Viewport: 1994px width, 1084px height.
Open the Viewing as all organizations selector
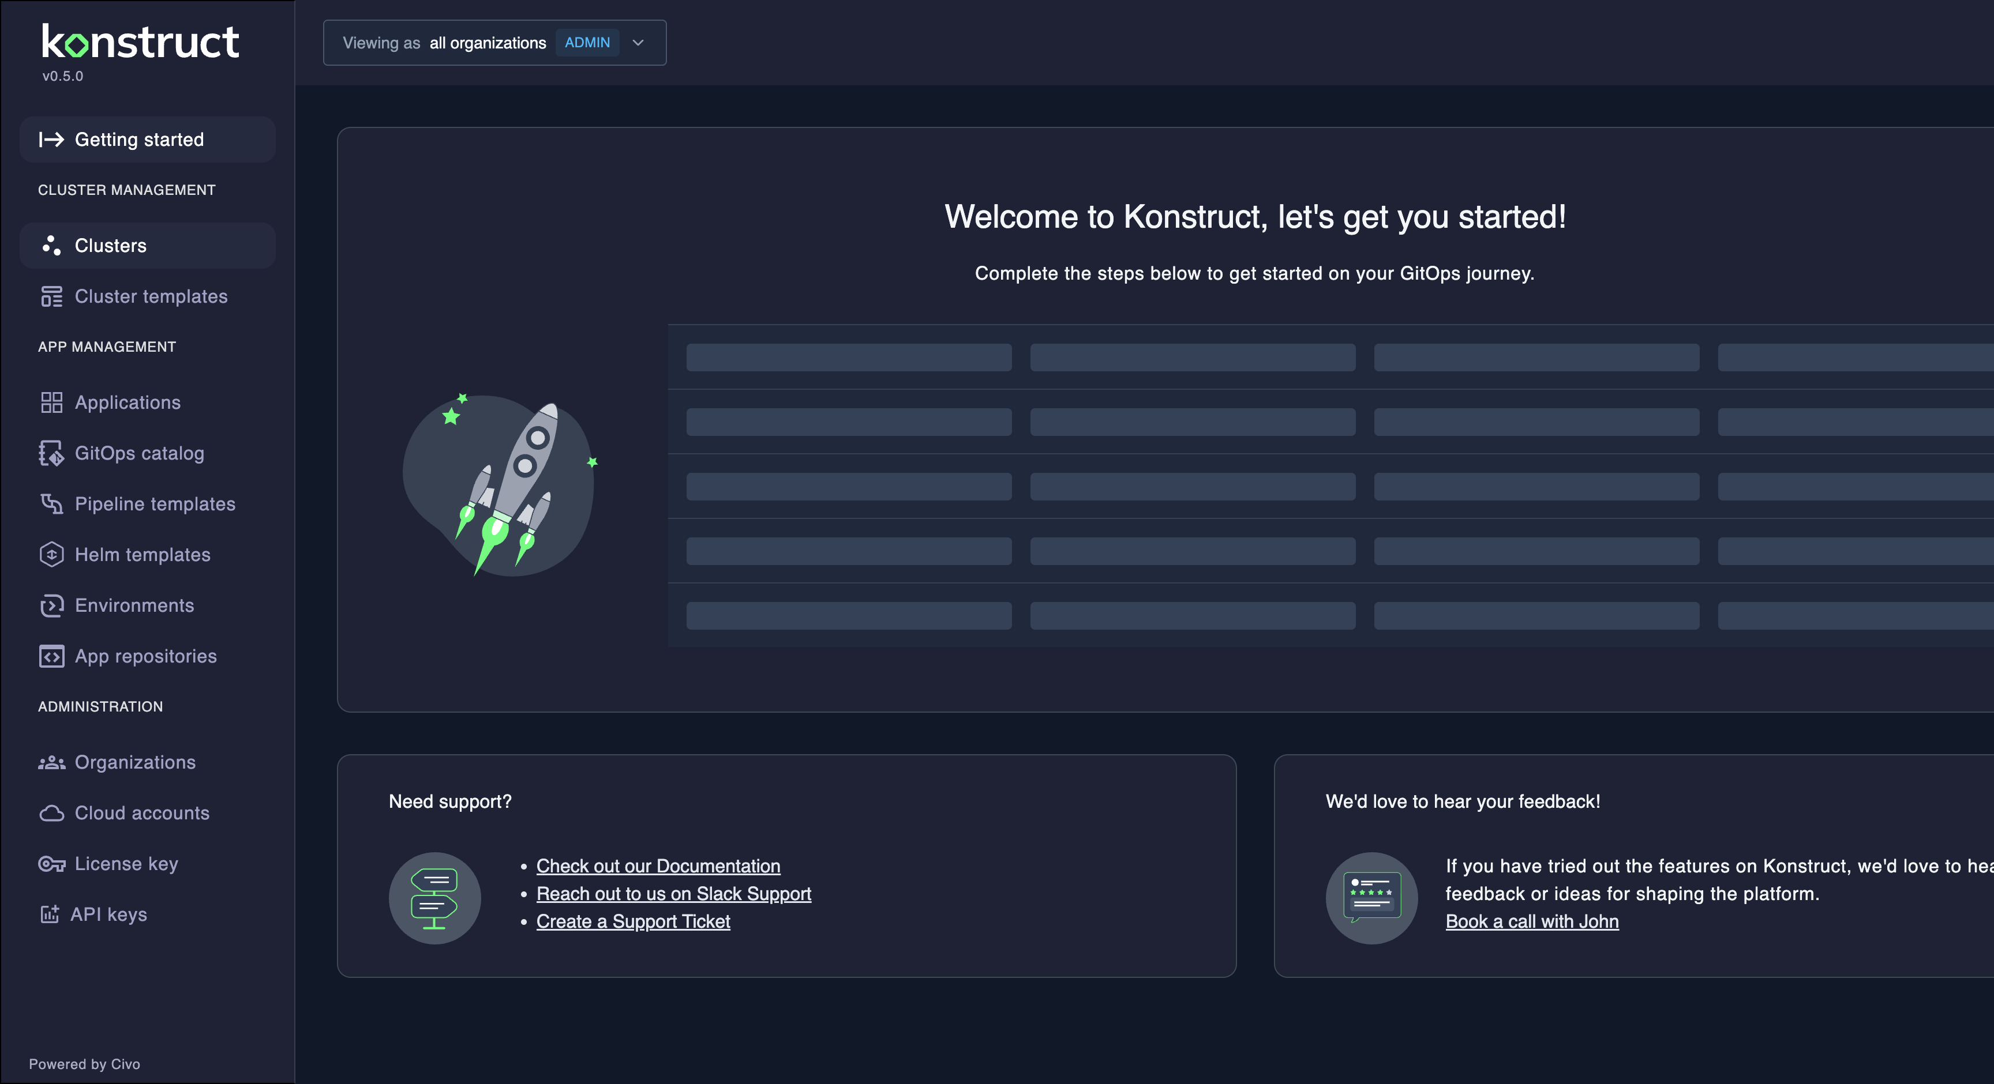pyautogui.click(x=494, y=43)
